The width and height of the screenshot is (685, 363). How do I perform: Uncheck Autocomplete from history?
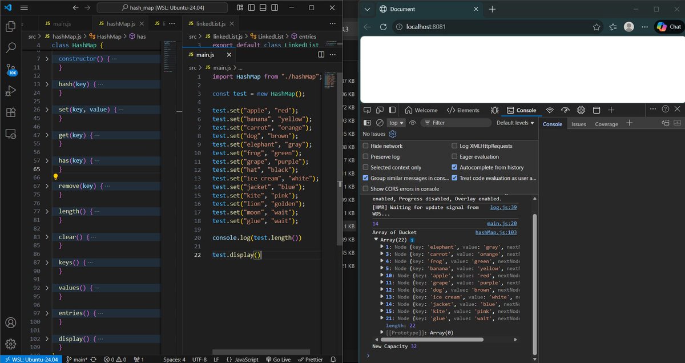coord(454,168)
